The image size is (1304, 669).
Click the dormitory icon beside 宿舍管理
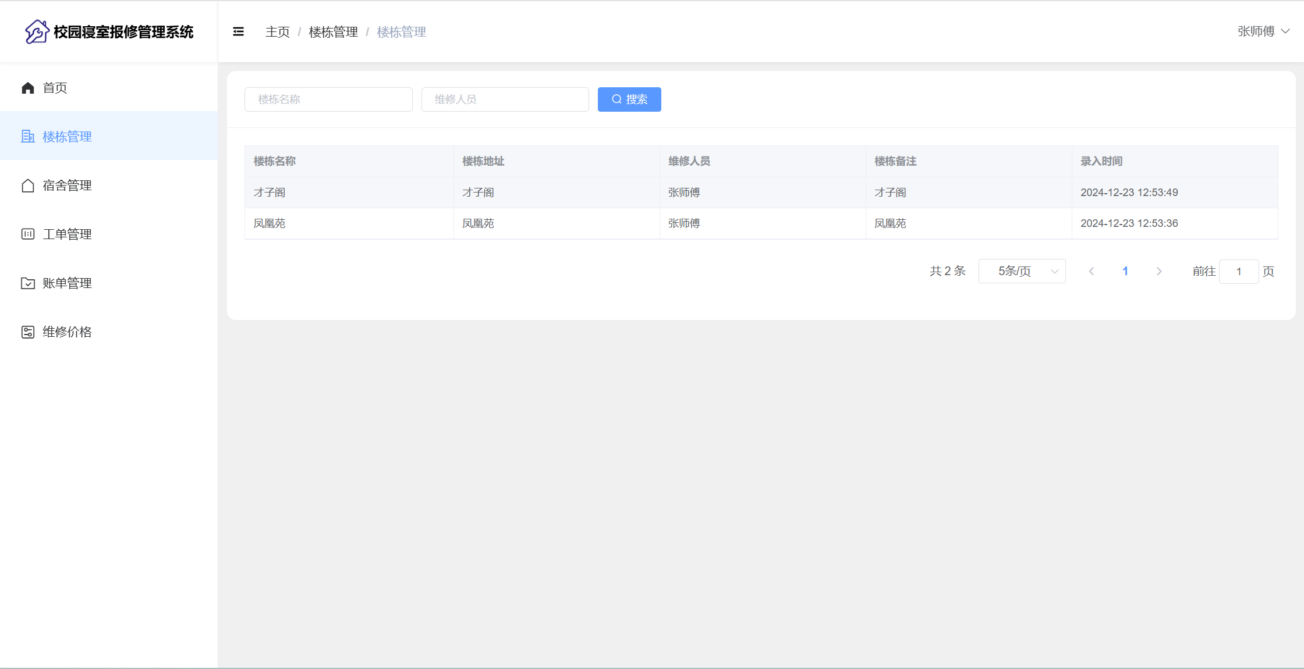[28, 186]
